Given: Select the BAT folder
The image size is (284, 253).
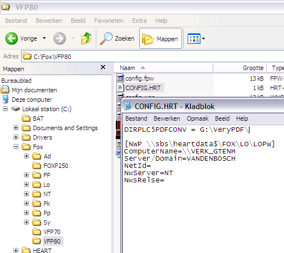Looking at the screenshot, I should (38, 118).
